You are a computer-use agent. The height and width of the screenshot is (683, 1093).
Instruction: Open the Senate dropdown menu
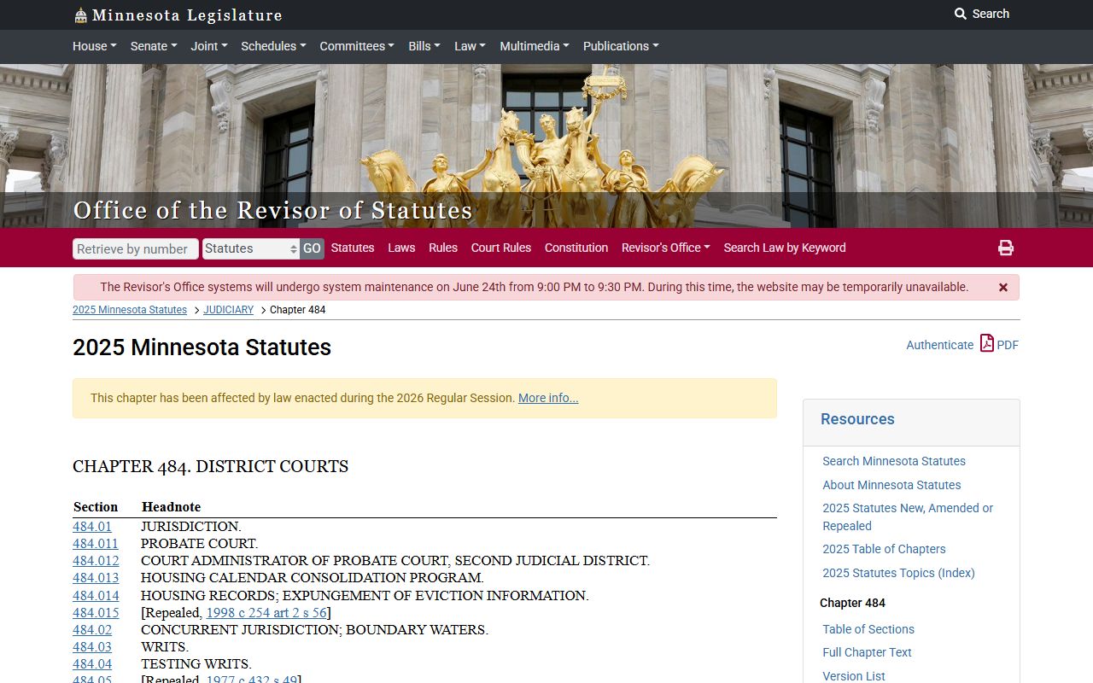point(154,46)
